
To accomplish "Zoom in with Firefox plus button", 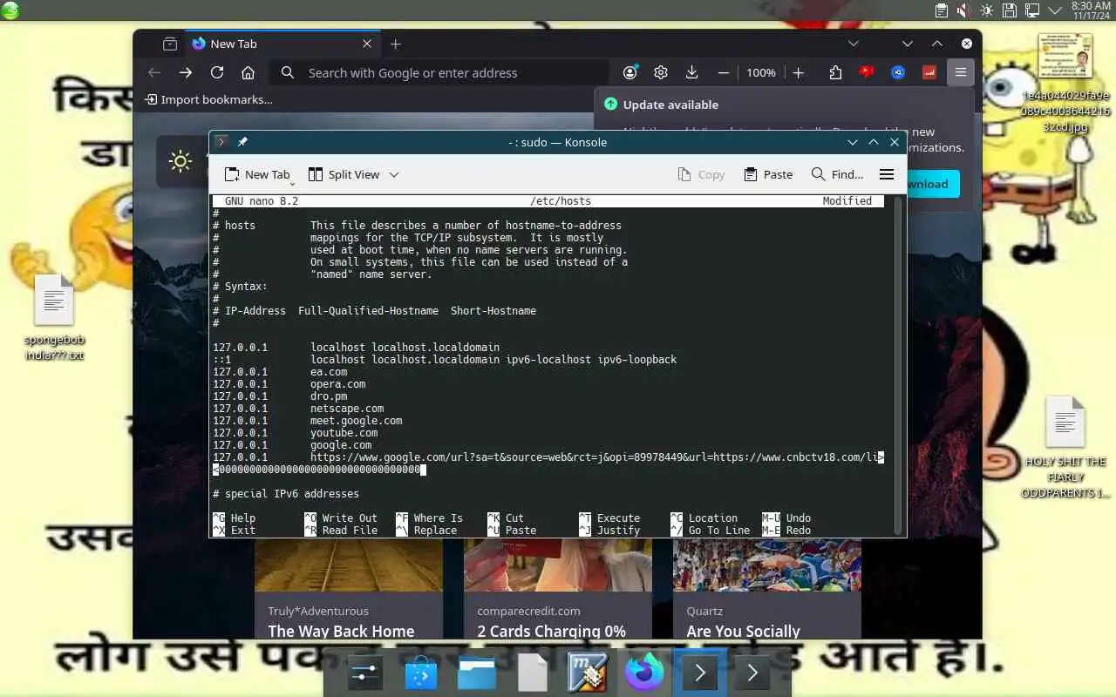I will pos(798,73).
